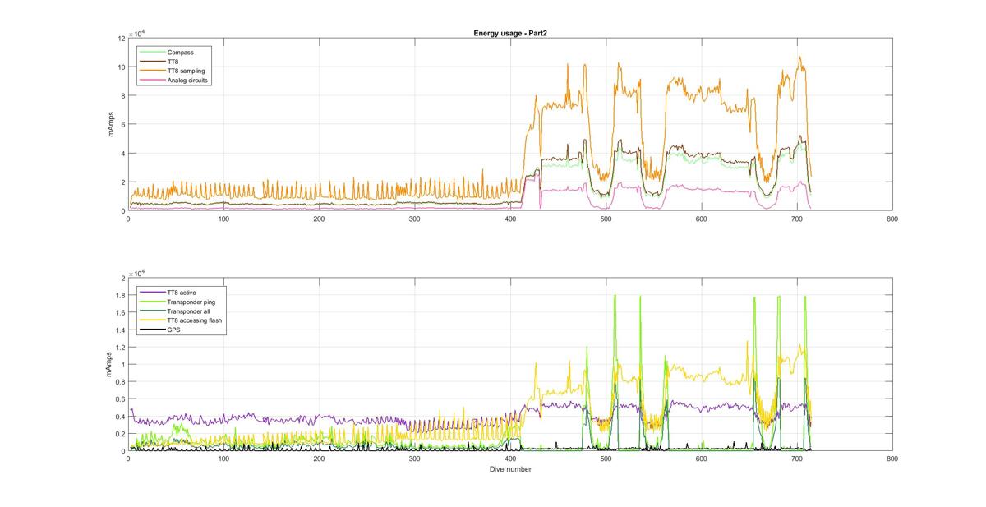The height and width of the screenshot is (507, 986).
Task: Click x-axis tick '500' just above 'Dive number'
Action: coord(606,459)
